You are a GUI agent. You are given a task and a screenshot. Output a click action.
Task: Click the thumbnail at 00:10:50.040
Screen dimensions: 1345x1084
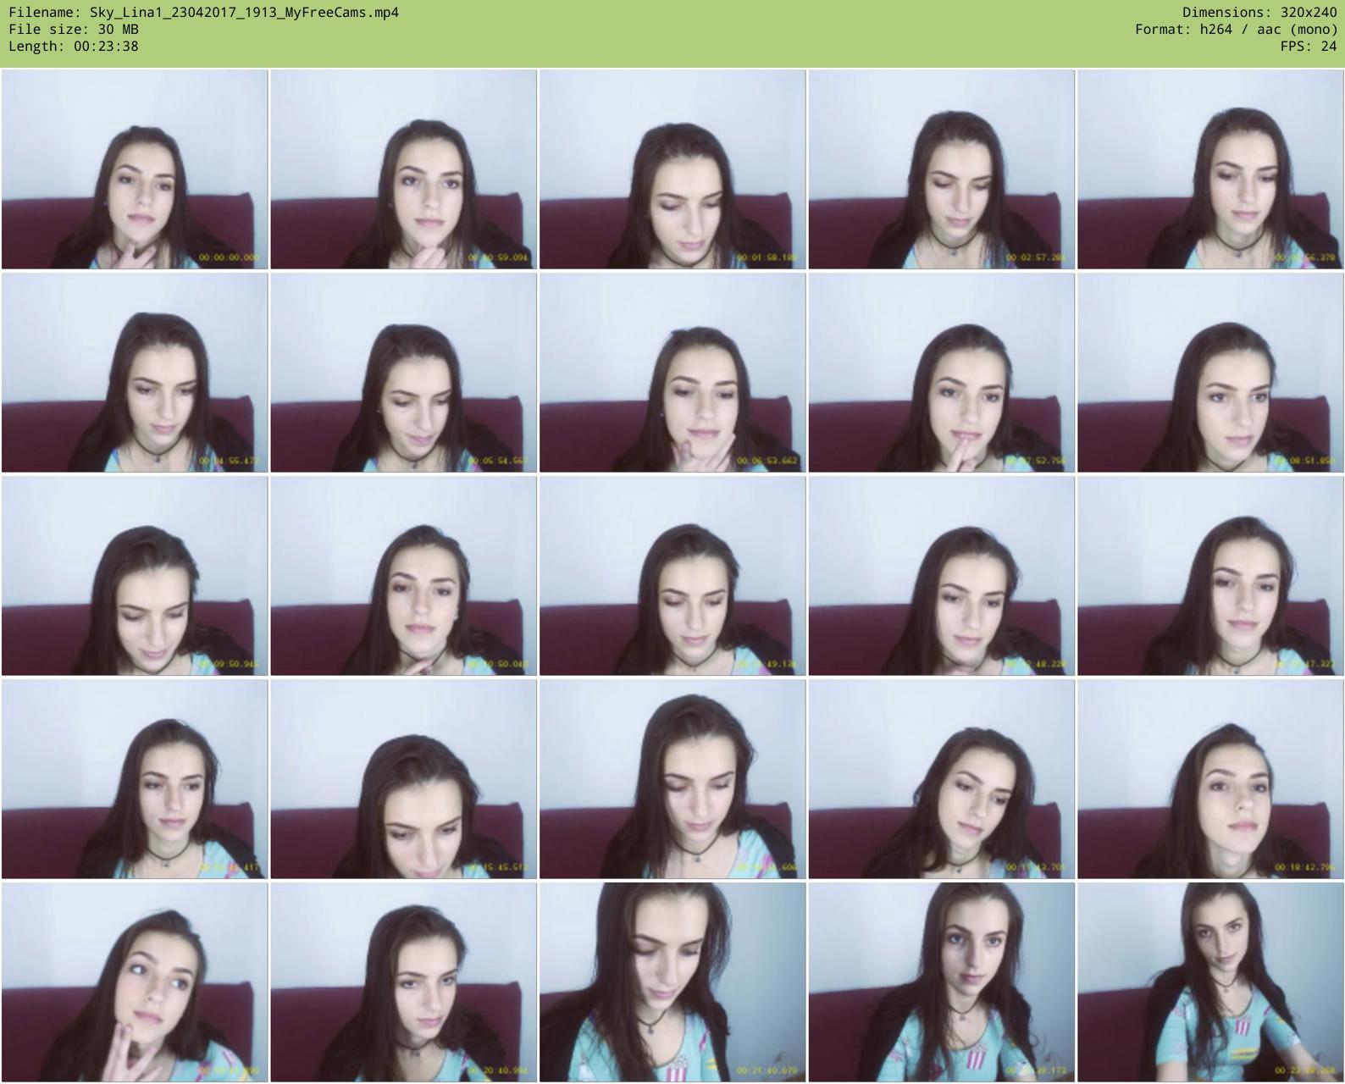coord(403,576)
